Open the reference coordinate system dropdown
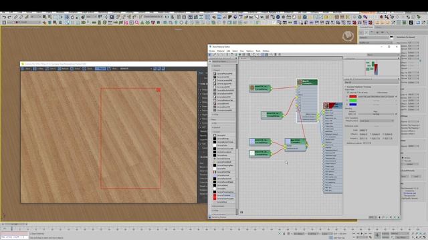This screenshot has width=428, height=240. tap(92, 17)
